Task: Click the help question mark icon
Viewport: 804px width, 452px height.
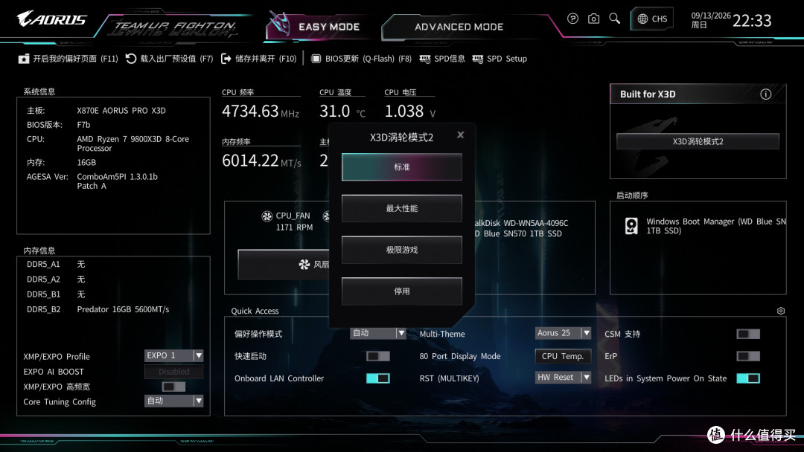Action: tap(572, 19)
